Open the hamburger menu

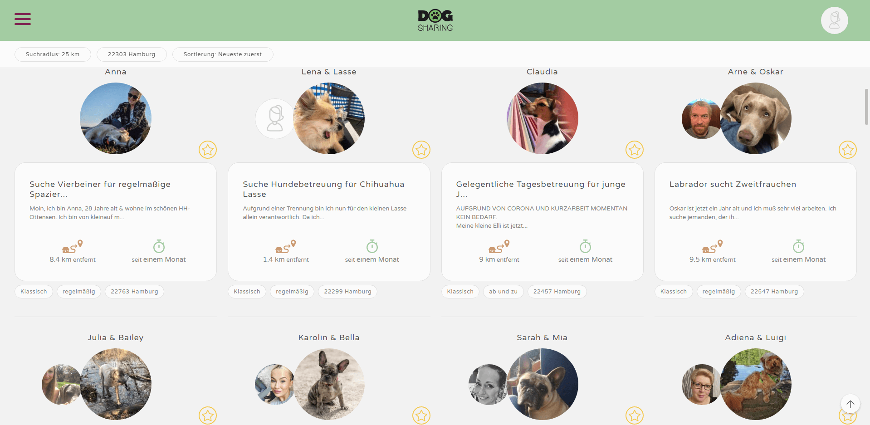point(23,19)
